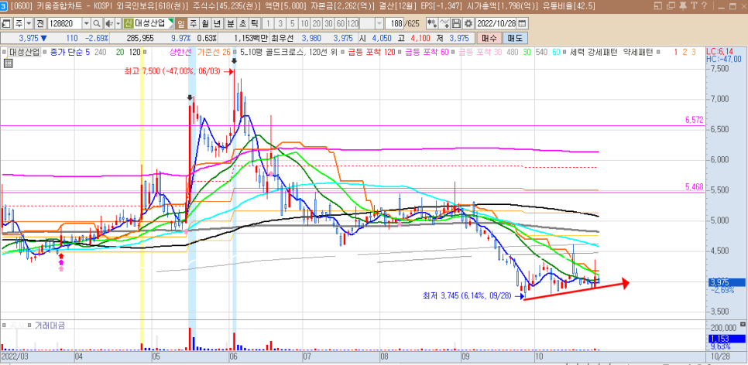Click the add candlestick indicator icon

[x=432, y=23]
